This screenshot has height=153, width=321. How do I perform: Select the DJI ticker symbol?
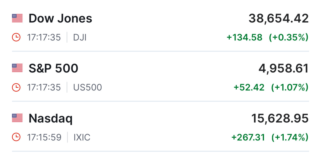pyautogui.click(x=80, y=37)
